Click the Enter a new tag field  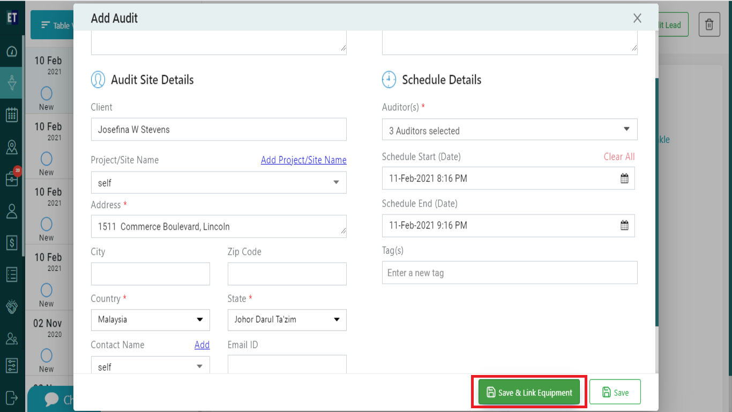coord(510,273)
